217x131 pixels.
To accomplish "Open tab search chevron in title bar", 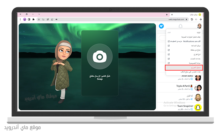I will click(39, 14).
